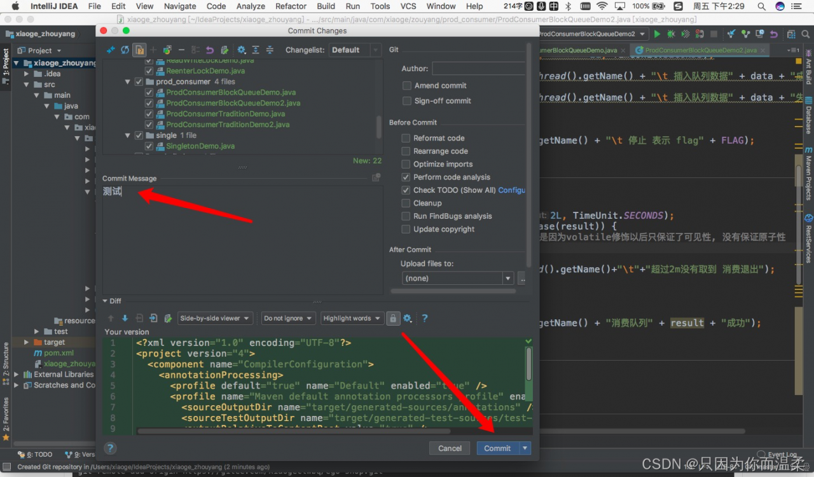
Task: Click Author input field
Action: pyautogui.click(x=479, y=68)
